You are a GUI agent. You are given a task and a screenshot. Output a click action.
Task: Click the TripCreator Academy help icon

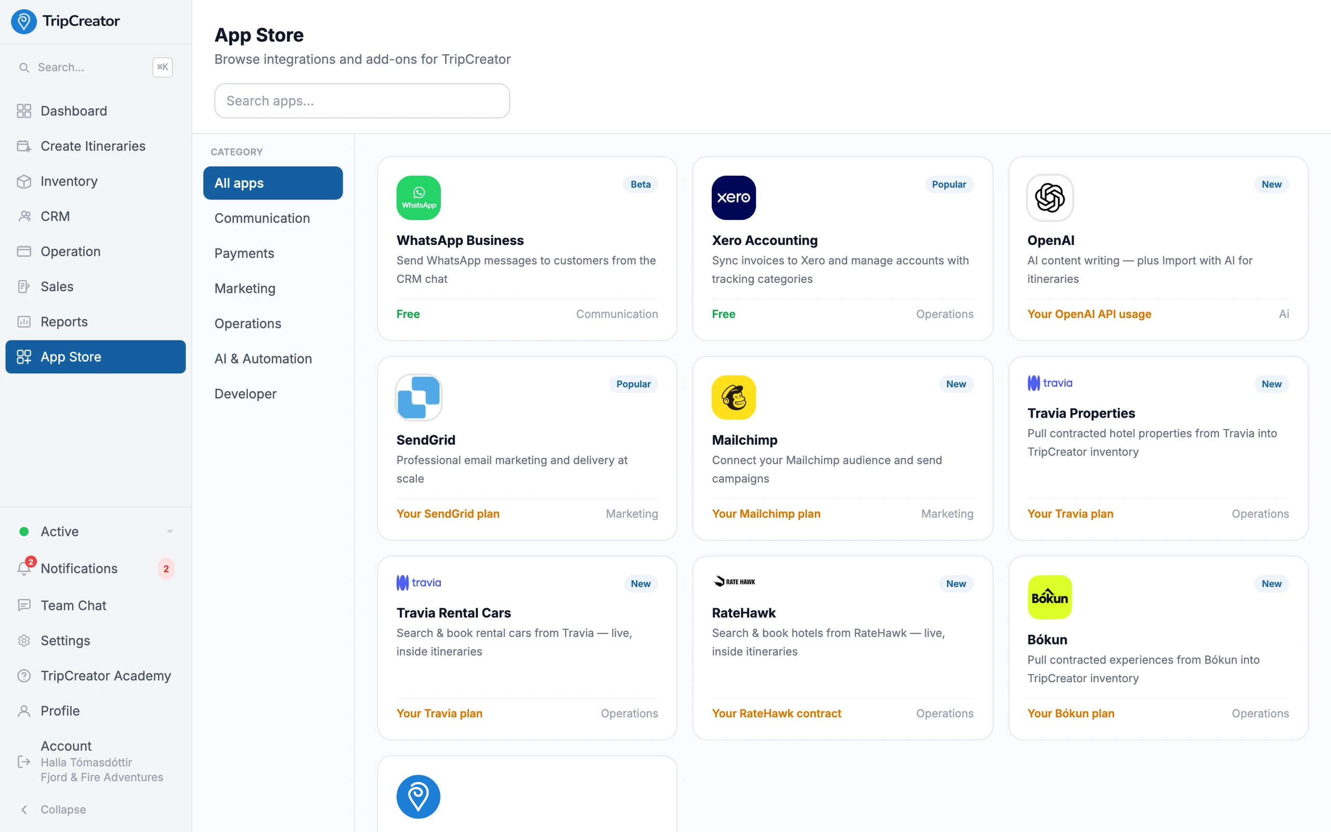click(x=23, y=675)
